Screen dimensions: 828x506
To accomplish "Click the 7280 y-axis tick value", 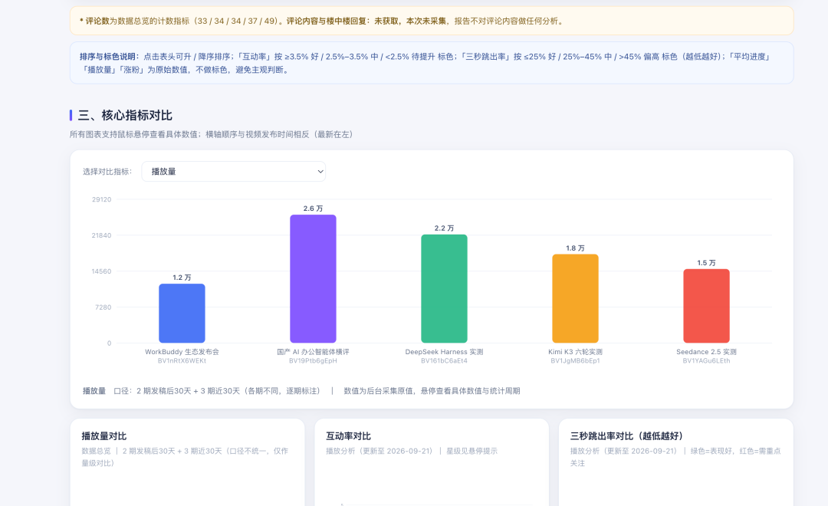I will click(103, 307).
